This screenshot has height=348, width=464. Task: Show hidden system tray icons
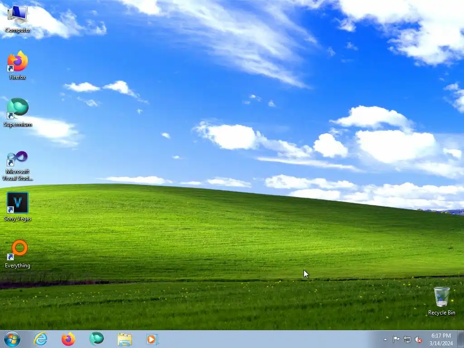[x=385, y=339]
